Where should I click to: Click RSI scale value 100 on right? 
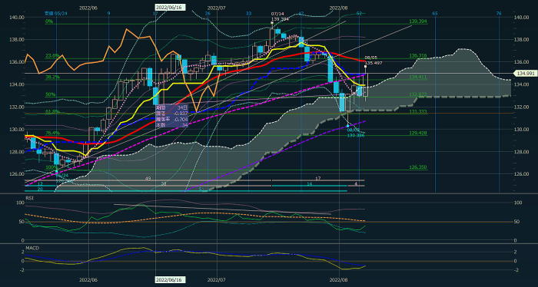519,203
